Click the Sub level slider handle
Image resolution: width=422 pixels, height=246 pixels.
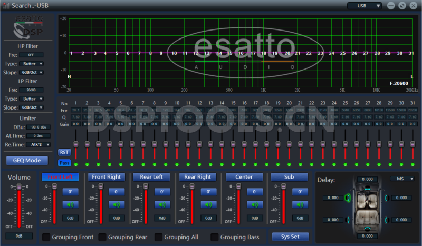point(283,186)
